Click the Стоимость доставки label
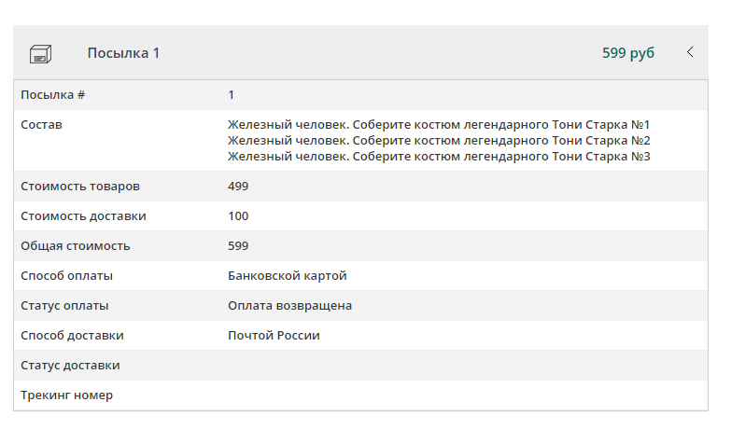The height and width of the screenshot is (430, 731). (83, 216)
